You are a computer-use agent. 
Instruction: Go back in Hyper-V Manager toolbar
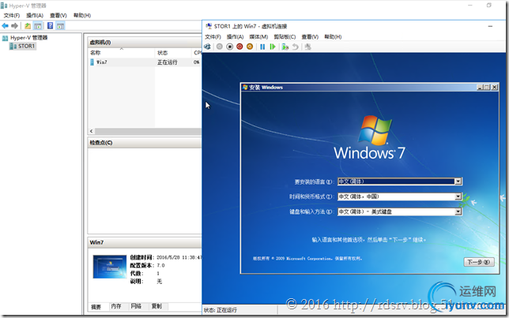pyautogui.click(x=6, y=25)
